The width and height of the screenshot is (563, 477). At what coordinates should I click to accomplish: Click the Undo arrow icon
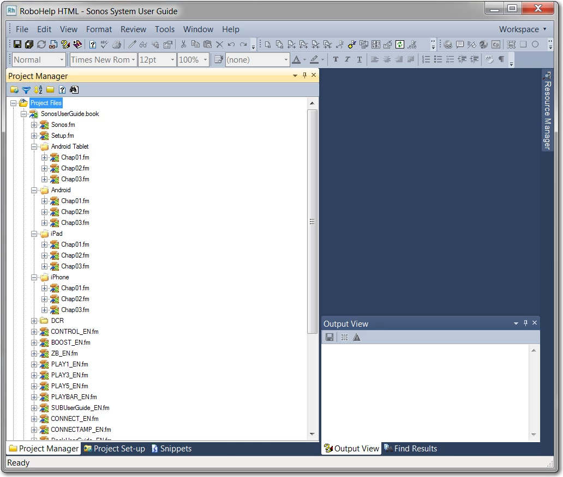[231, 45]
